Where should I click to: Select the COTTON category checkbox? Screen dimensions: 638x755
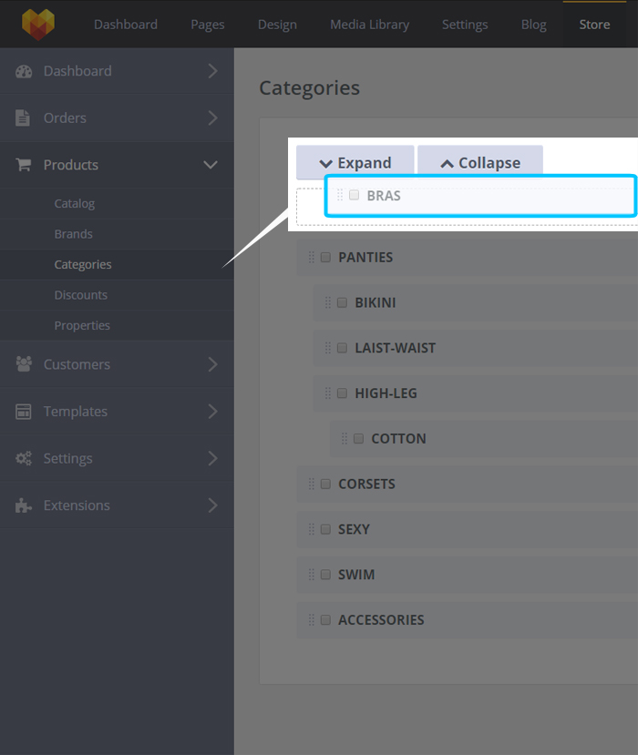[358, 438]
